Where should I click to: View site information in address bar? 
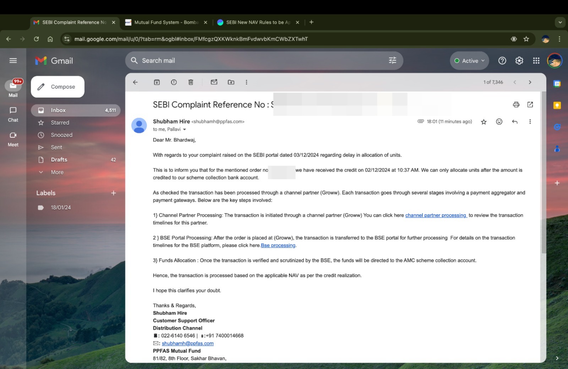pos(67,39)
